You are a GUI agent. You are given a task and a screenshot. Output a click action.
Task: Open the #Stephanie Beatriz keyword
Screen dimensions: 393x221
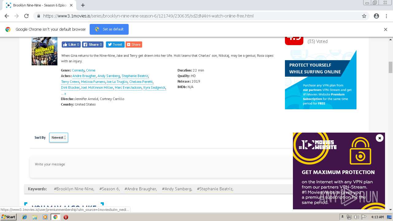coord(215,189)
